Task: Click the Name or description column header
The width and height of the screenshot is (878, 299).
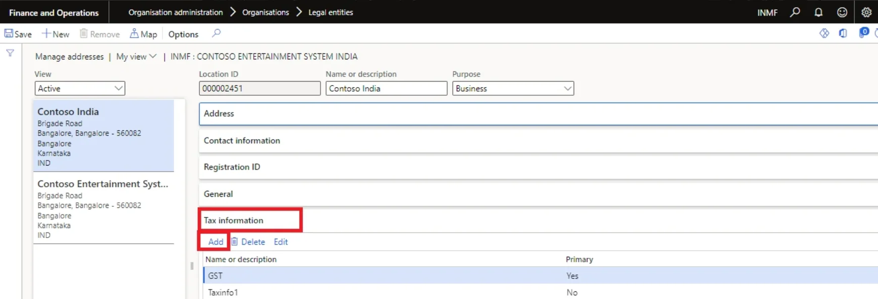Action: pos(241,259)
